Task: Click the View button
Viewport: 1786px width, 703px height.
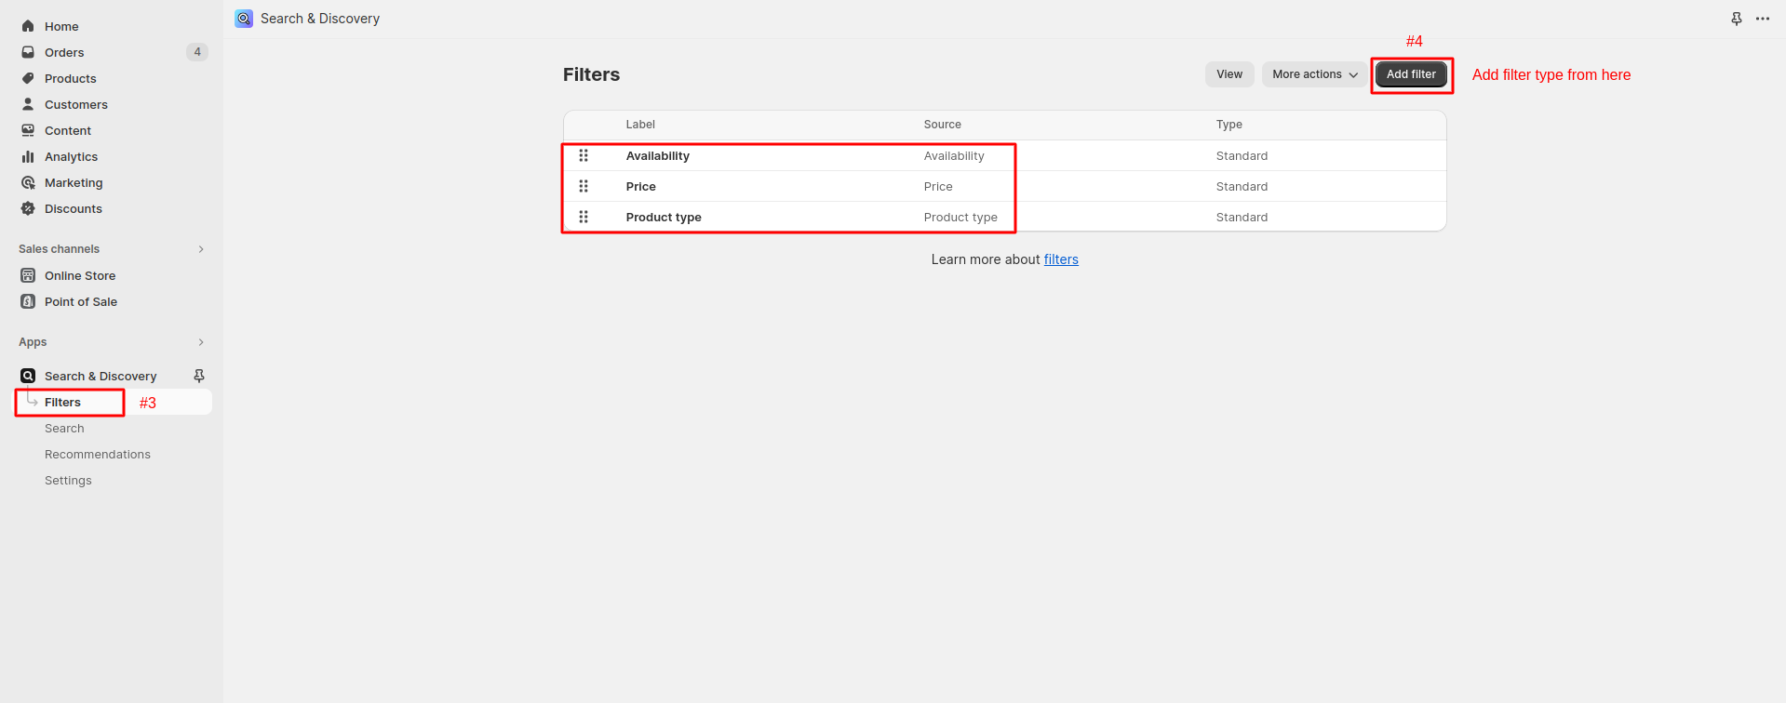Action: 1229,74
